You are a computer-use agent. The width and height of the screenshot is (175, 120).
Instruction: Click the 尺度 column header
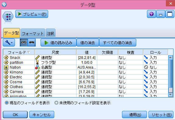(x=55, y=52)
